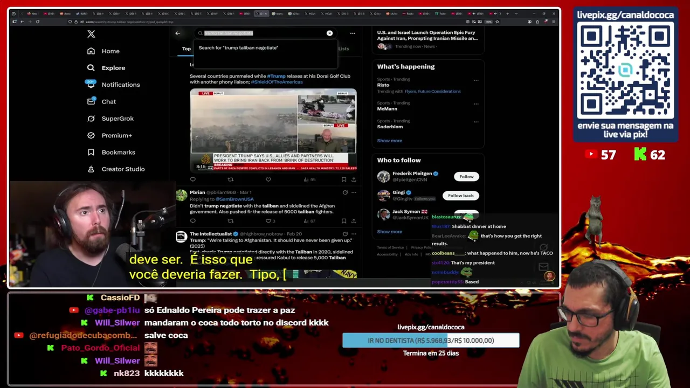The height and width of the screenshot is (388, 690).
Task: Click the Bookmarks label in the sidebar
Action: [x=119, y=153]
